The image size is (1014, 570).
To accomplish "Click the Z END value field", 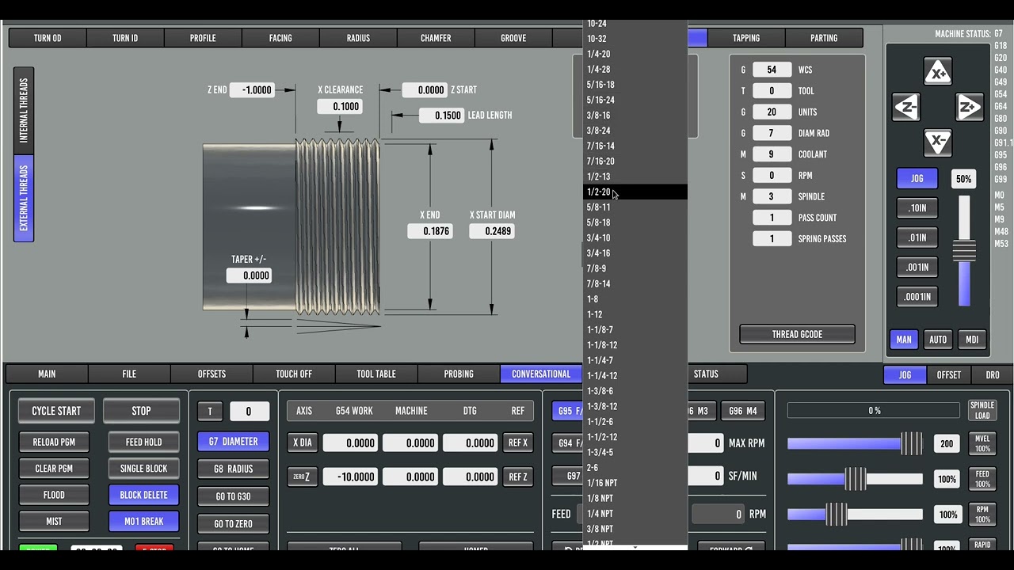I will (253, 90).
